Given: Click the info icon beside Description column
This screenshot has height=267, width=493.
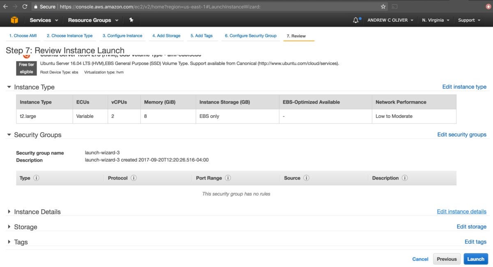Looking at the screenshot, I should pyautogui.click(x=405, y=178).
